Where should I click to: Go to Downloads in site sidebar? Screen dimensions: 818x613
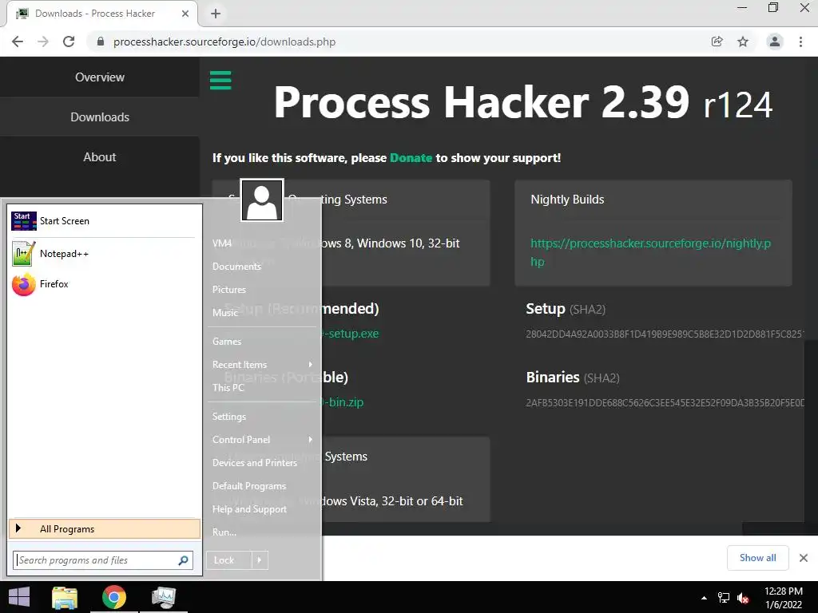(100, 117)
